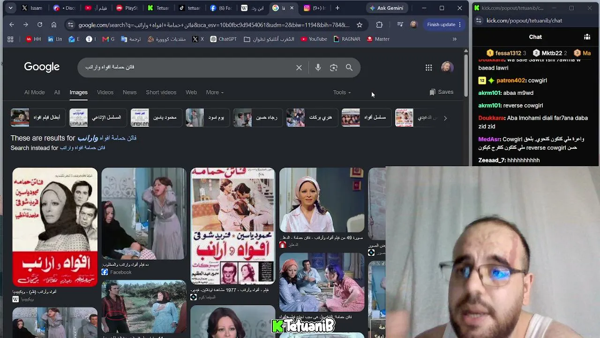Open the ترجمة translate bookmark

click(130, 39)
